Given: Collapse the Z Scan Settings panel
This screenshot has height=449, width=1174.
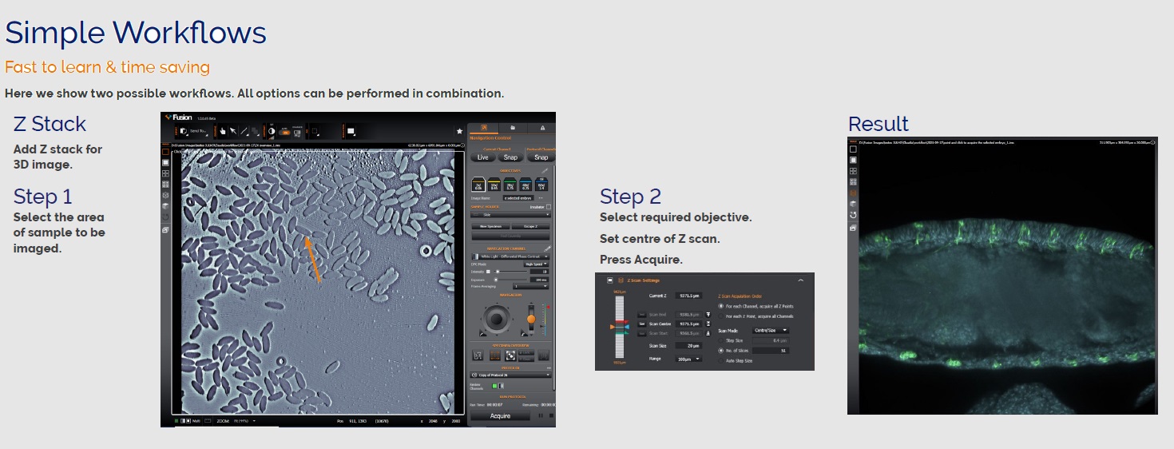Looking at the screenshot, I should 801,280.
